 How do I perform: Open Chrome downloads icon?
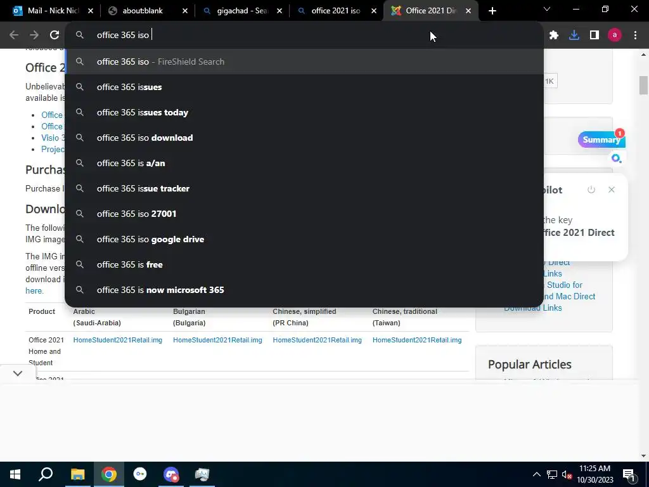tap(574, 36)
